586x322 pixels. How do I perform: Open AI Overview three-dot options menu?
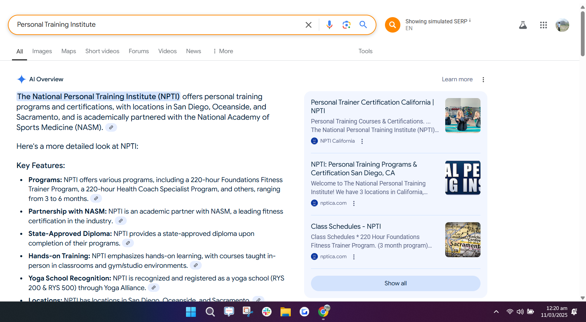[x=483, y=80]
